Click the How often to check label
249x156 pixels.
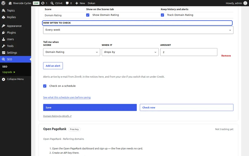tap(57, 23)
